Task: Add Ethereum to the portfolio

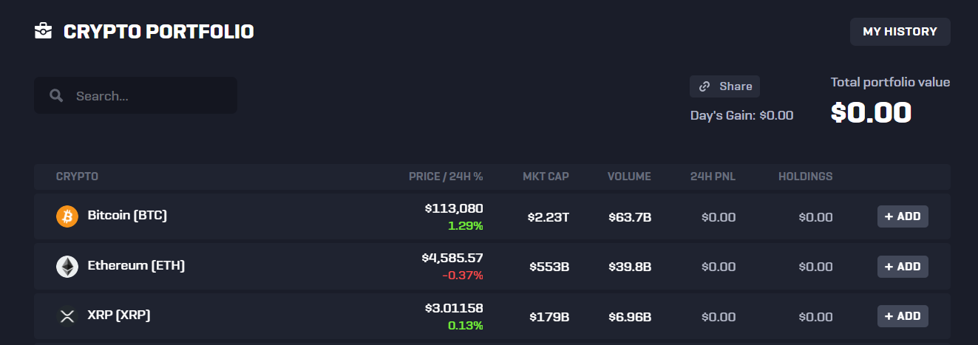Action: click(x=903, y=267)
